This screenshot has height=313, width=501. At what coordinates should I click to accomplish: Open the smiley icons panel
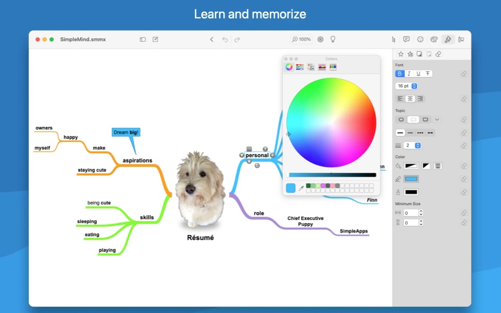420,40
